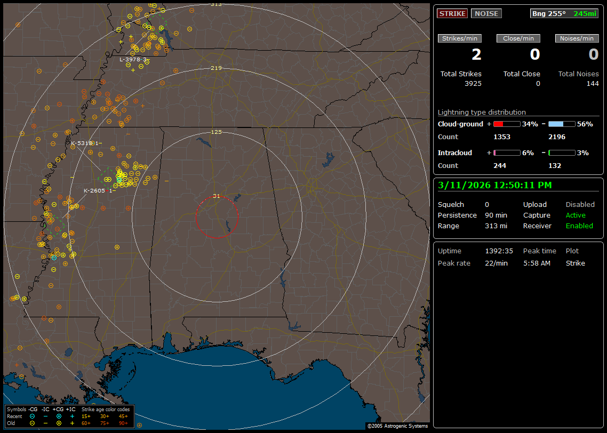This screenshot has height=433, width=607.
Task: Select the Strikes/min label button
Action: coord(460,38)
